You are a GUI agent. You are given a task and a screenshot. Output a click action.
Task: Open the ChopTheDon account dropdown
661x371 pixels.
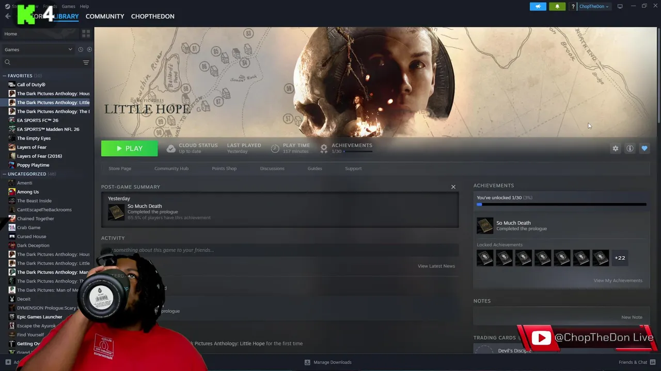tap(594, 6)
